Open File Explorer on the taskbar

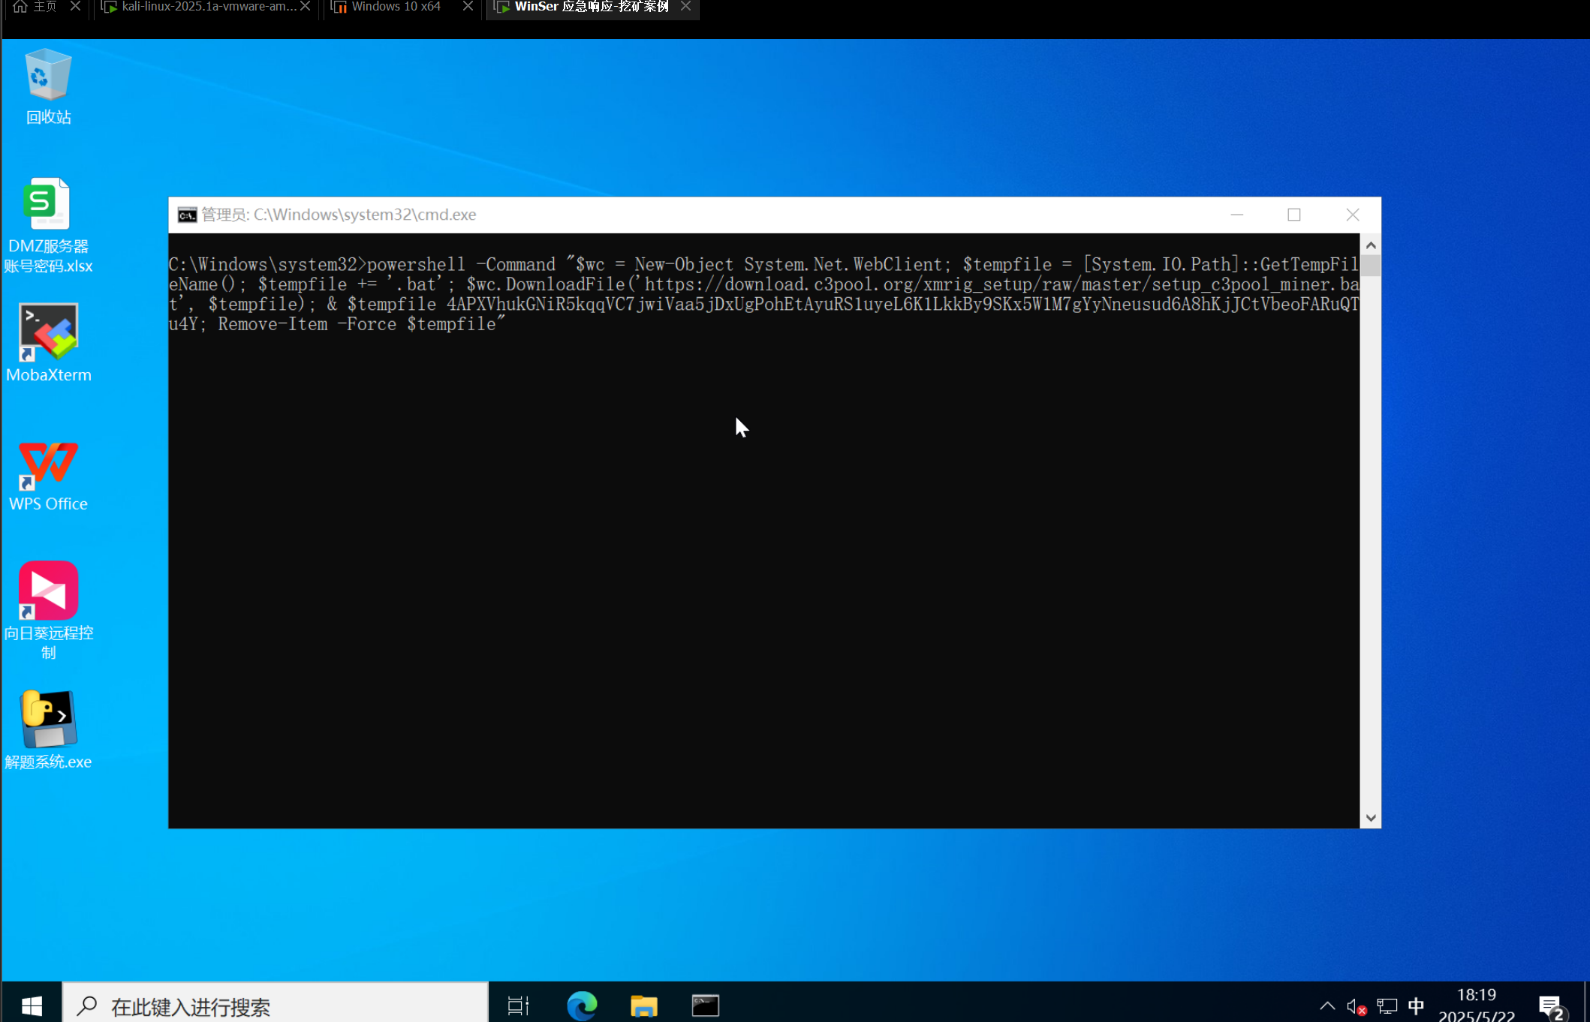(643, 1005)
